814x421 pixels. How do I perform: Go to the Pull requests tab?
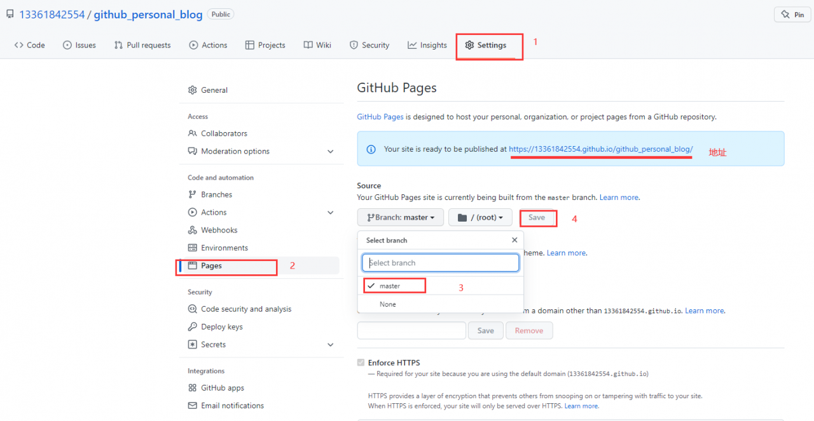click(142, 45)
